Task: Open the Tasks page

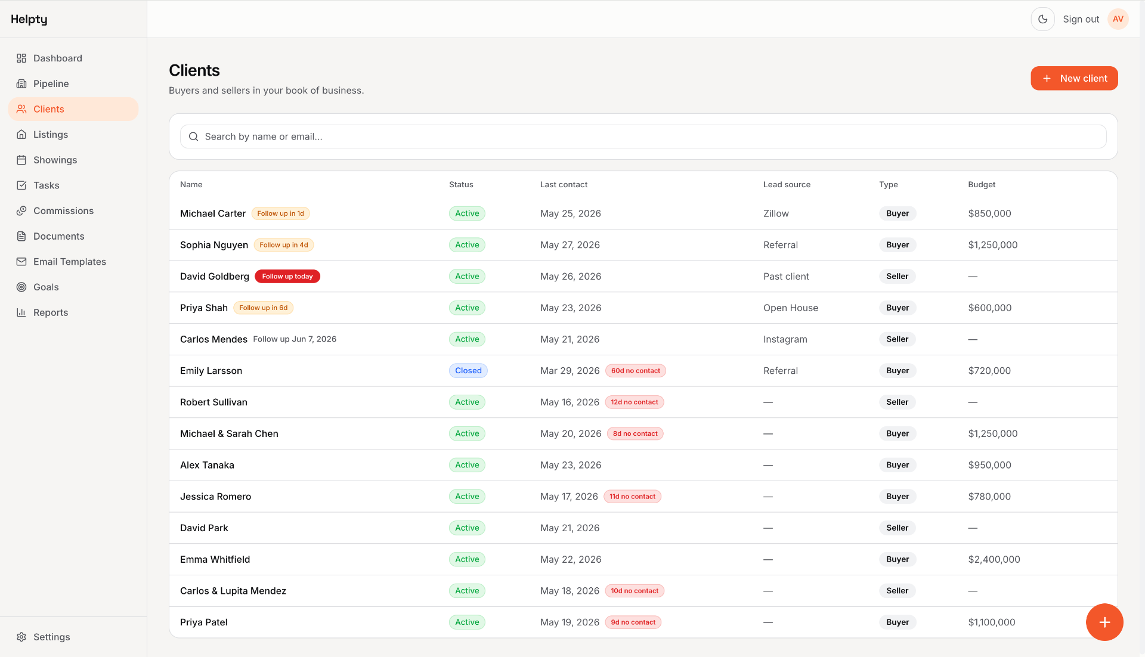Action: point(73,185)
